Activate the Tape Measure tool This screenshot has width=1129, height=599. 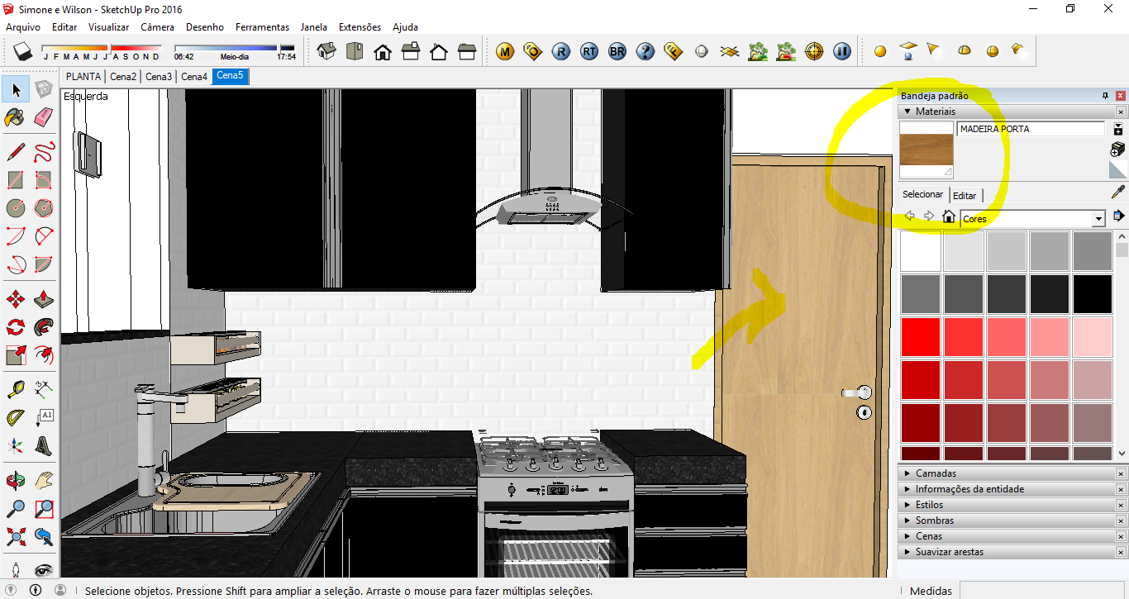click(x=15, y=388)
